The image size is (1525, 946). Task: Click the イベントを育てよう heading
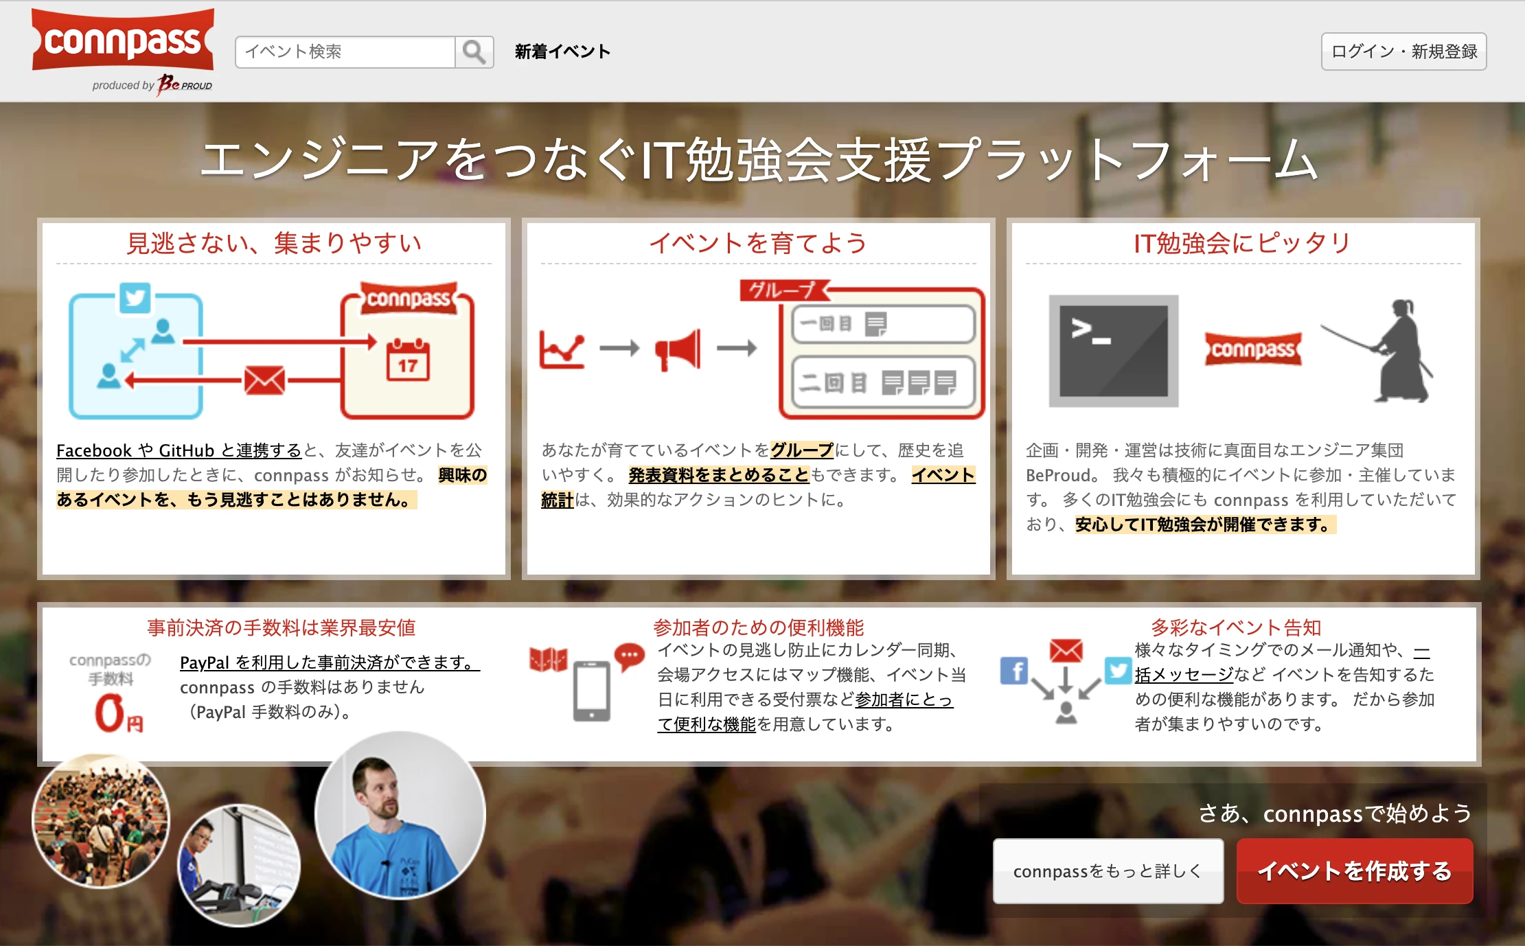coord(758,243)
